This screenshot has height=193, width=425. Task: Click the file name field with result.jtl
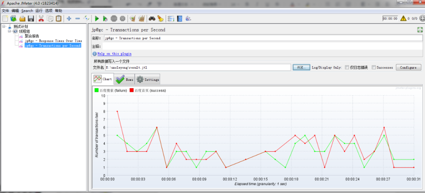198,67
